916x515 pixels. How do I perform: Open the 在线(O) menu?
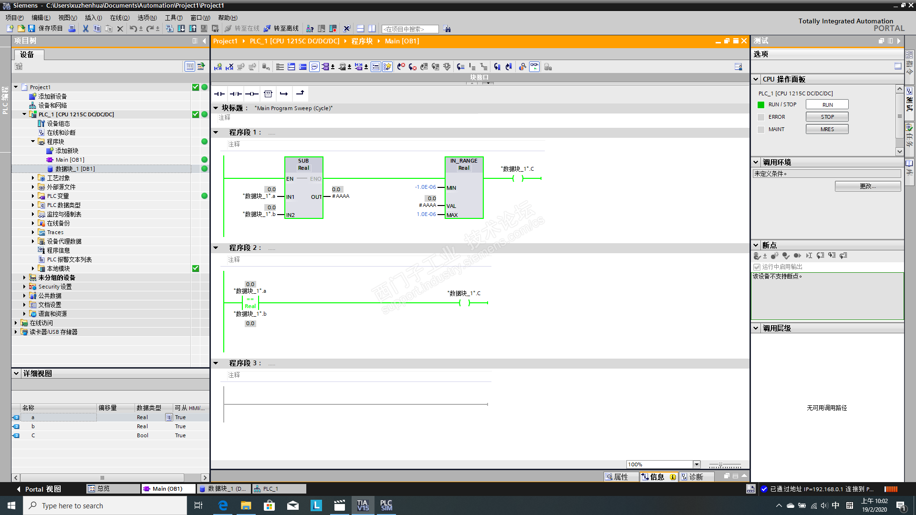119,18
